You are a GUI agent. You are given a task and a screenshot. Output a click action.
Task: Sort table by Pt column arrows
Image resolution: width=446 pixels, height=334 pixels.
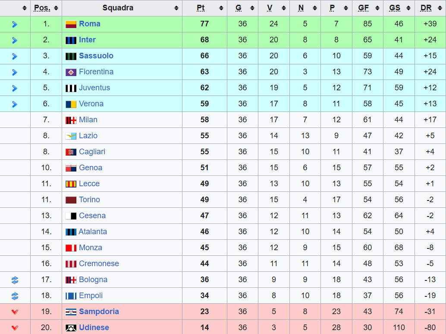221,8
